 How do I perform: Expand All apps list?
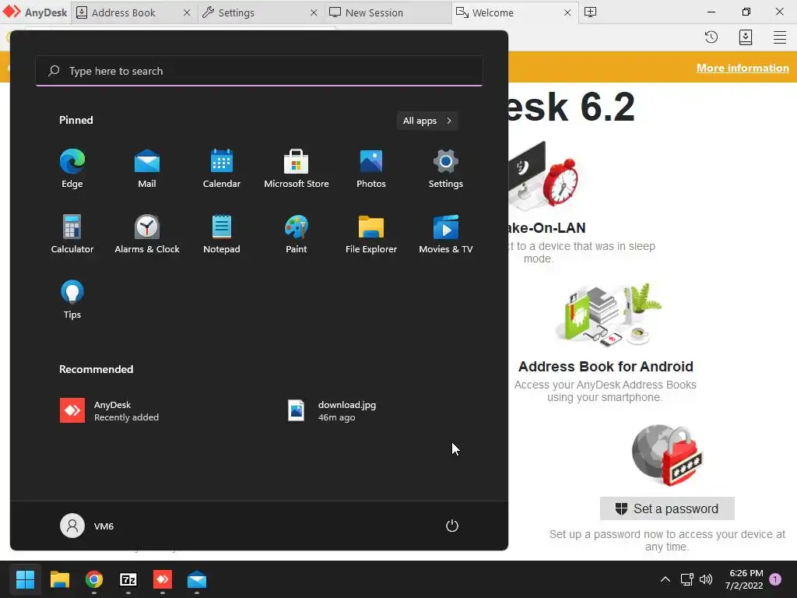[x=427, y=121]
